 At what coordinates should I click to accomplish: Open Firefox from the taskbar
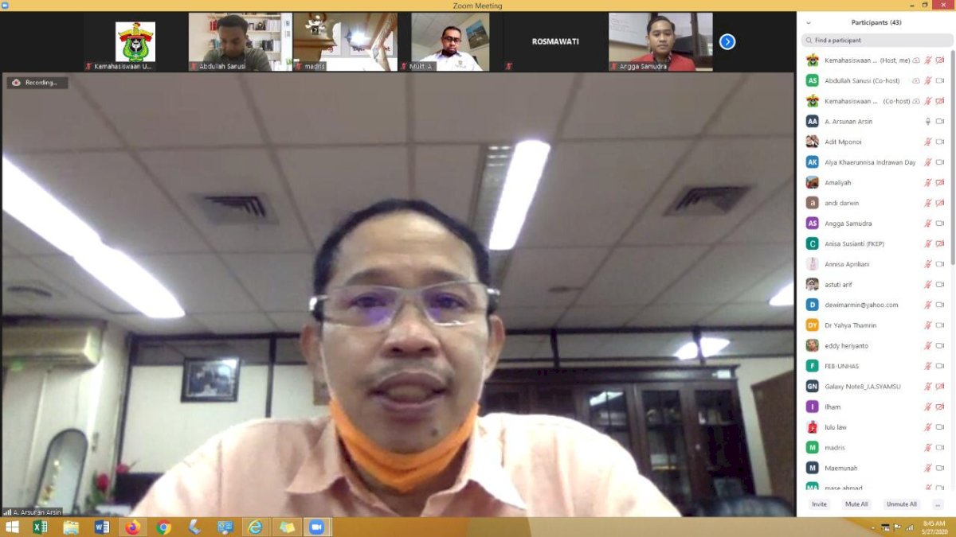click(132, 527)
